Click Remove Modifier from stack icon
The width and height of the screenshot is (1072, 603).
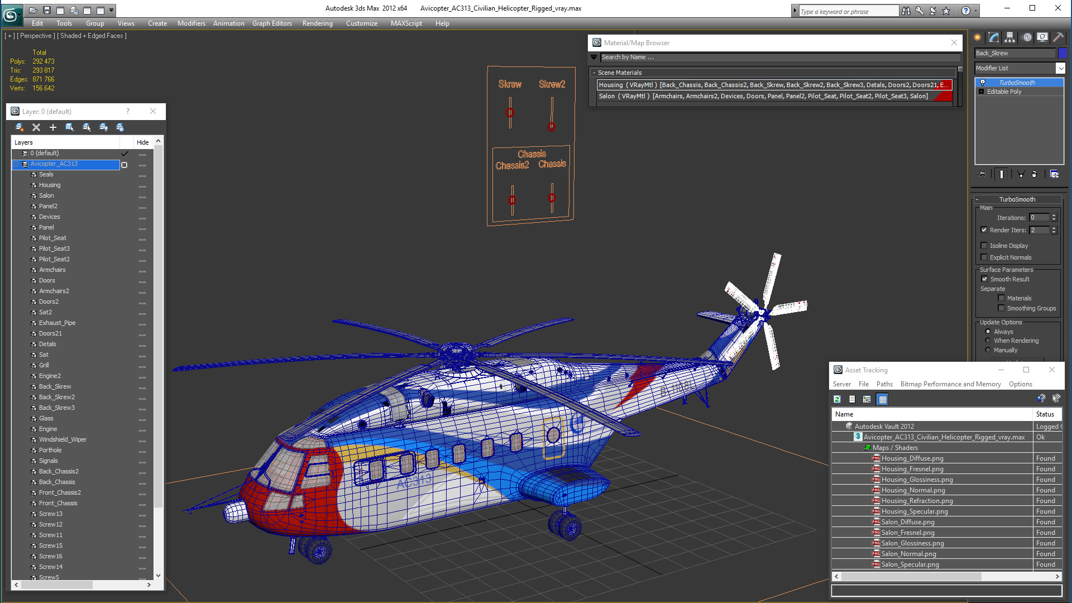[1035, 174]
